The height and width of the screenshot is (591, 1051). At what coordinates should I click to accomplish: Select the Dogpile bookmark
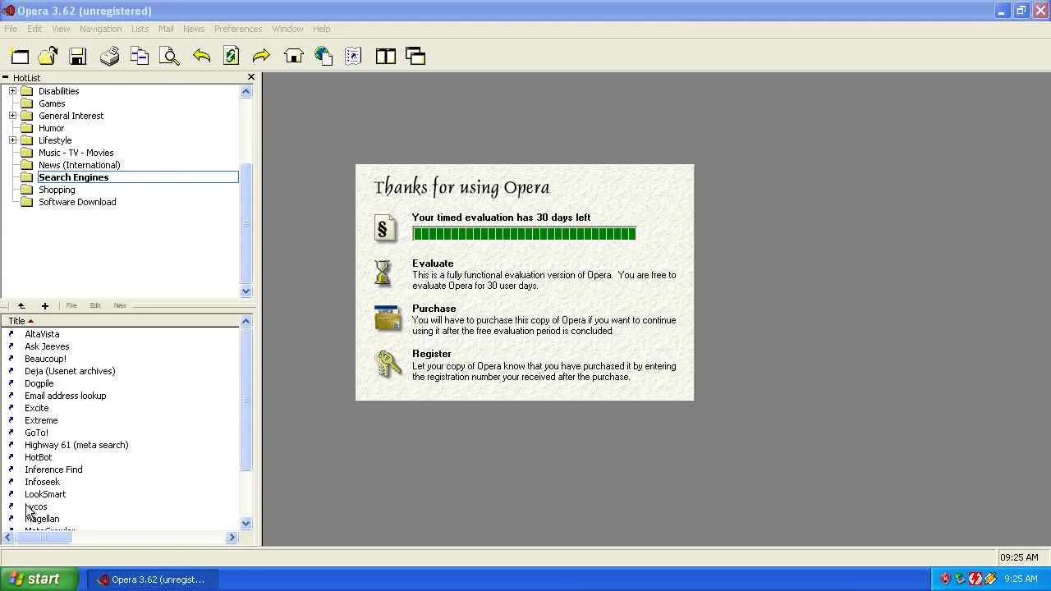click(x=39, y=383)
